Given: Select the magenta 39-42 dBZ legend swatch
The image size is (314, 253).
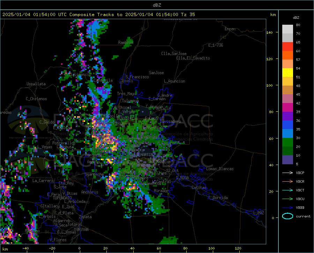Looking at the screenshot, I should point(287,108).
